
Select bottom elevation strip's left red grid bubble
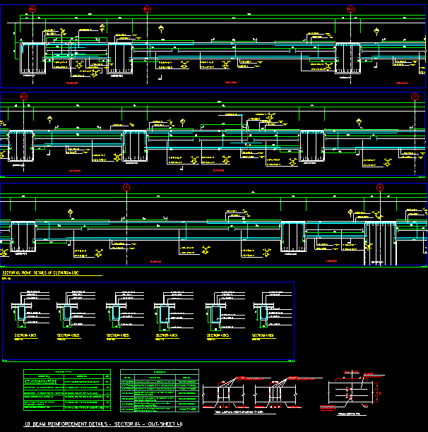pyautogui.click(x=126, y=188)
